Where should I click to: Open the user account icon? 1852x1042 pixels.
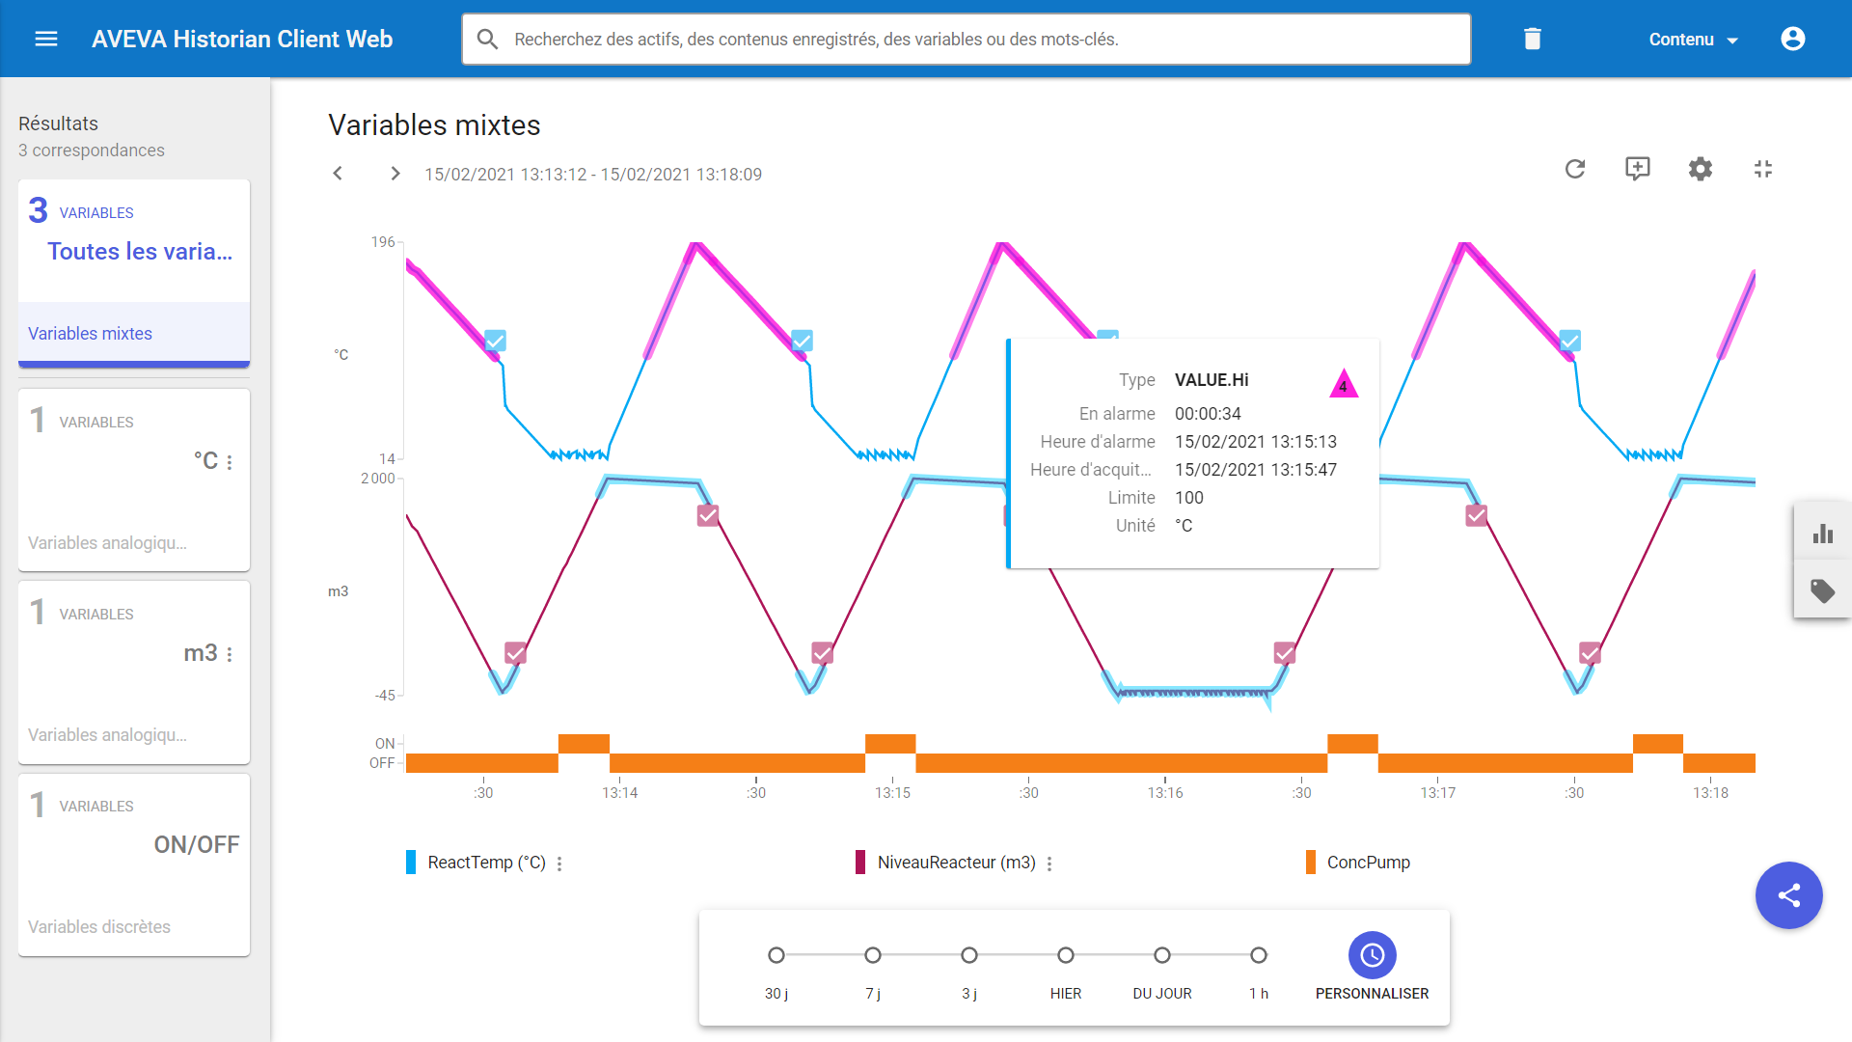1792,39
